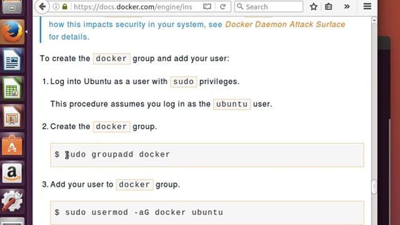Open LibreOffice Calc from the dock
This screenshot has height=225, width=400.
[x=12, y=88]
